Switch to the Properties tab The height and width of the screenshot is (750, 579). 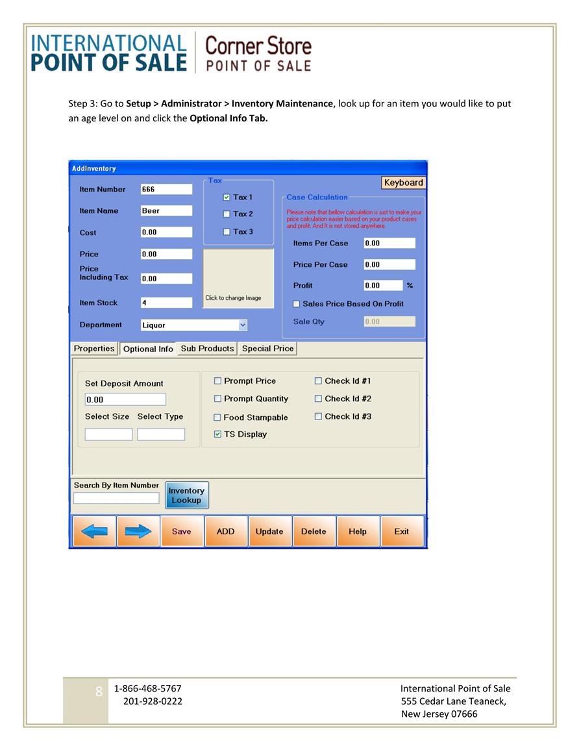94,349
